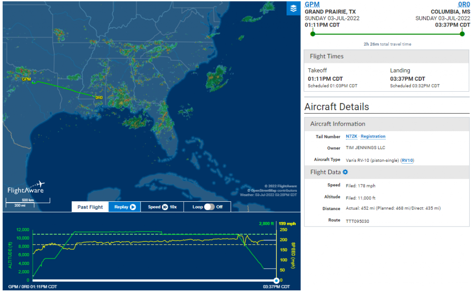The height and width of the screenshot is (293, 471).
Task: Open the map layers menu
Action: click(x=293, y=8)
